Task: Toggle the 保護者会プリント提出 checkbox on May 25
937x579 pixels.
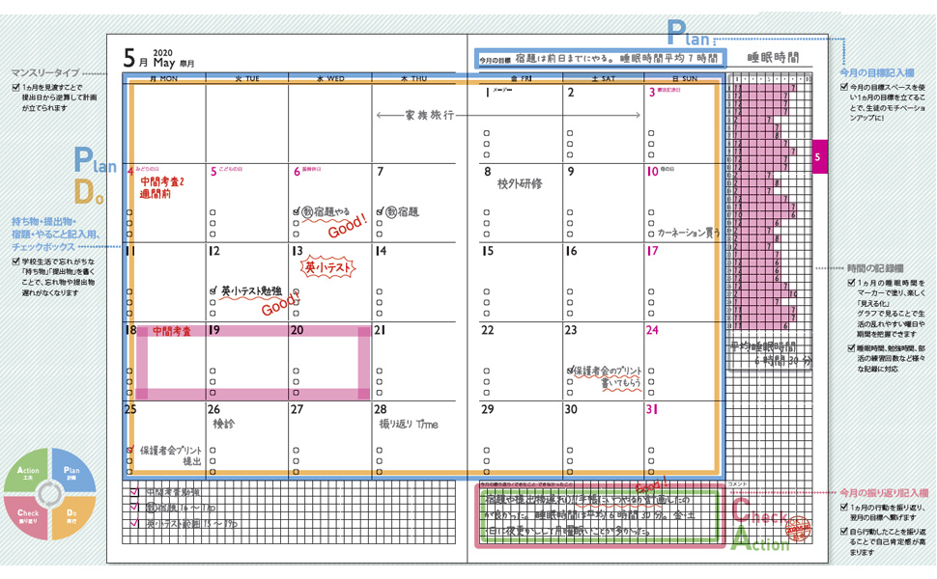Action: 129,450
